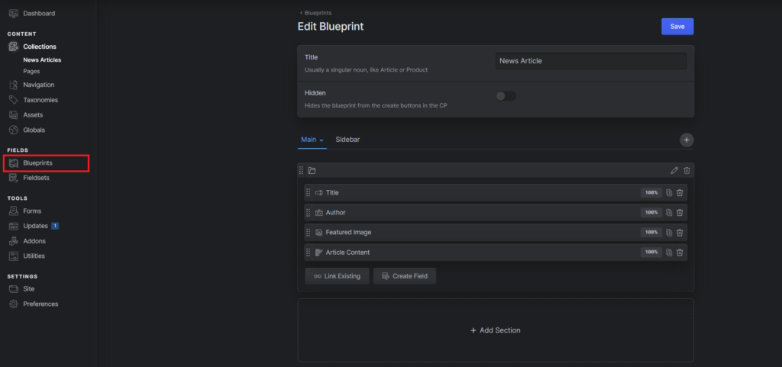Click the 100% width selector on Author field
782x367 pixels.
[651, 213]
